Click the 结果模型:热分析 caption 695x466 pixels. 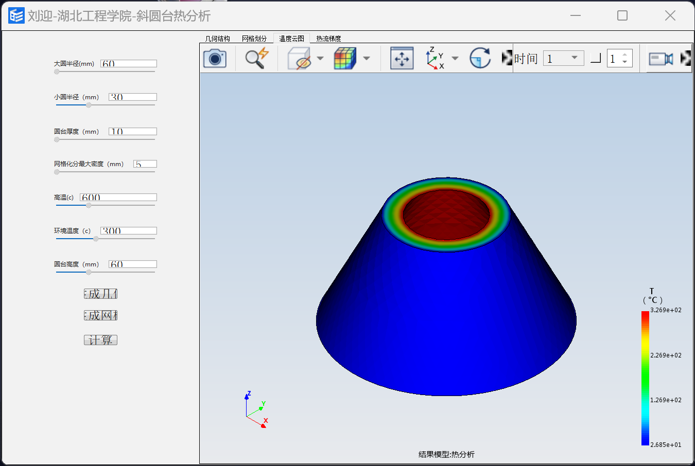[x=446, y=454]
